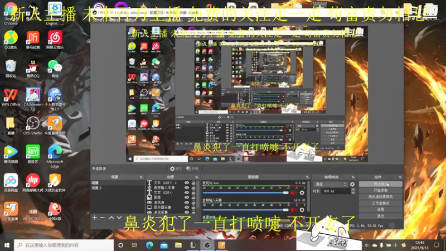
Task: Toggle visibility of 图像 source
Action: [187, 197]
